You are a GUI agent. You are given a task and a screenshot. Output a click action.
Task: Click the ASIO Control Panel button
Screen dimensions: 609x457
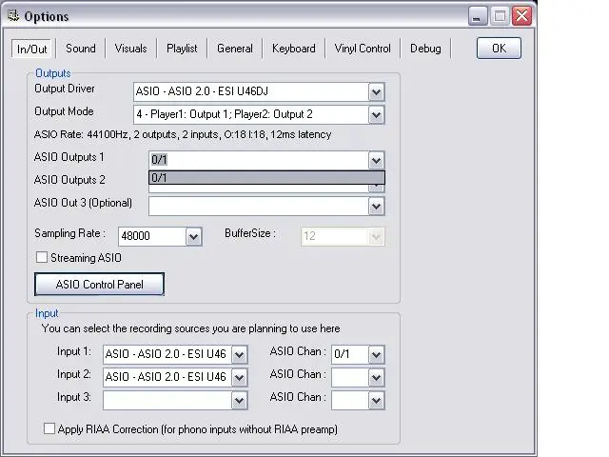tap(99, 284)
